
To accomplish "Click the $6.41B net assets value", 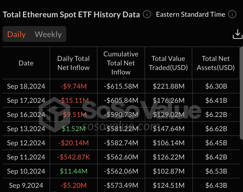I will (x=216, y=101).
